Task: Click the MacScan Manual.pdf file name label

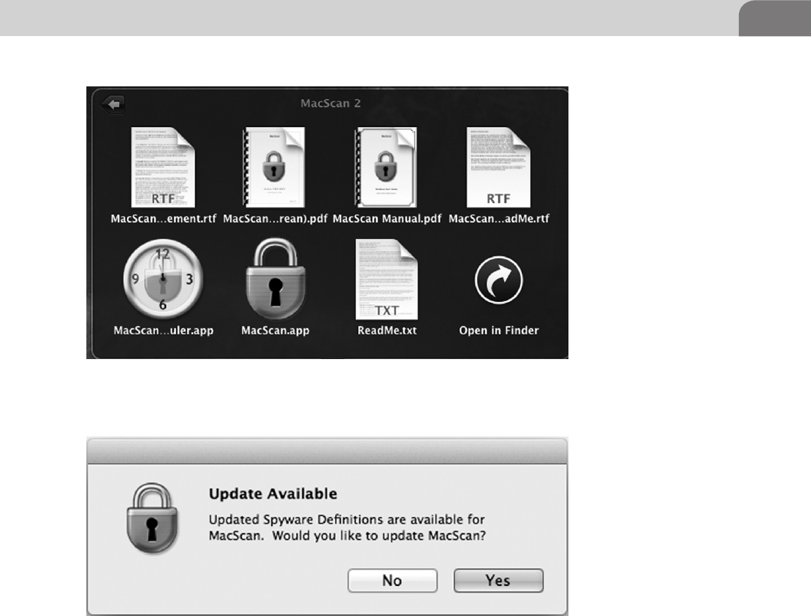Action: pos(387,219)
